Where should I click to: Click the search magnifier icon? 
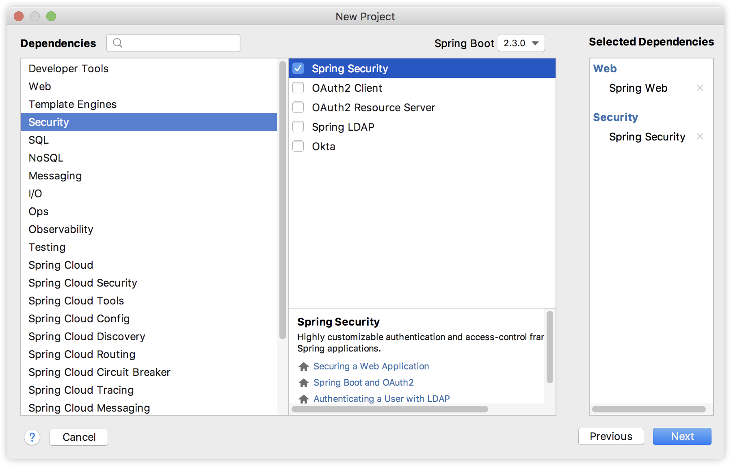118,43
